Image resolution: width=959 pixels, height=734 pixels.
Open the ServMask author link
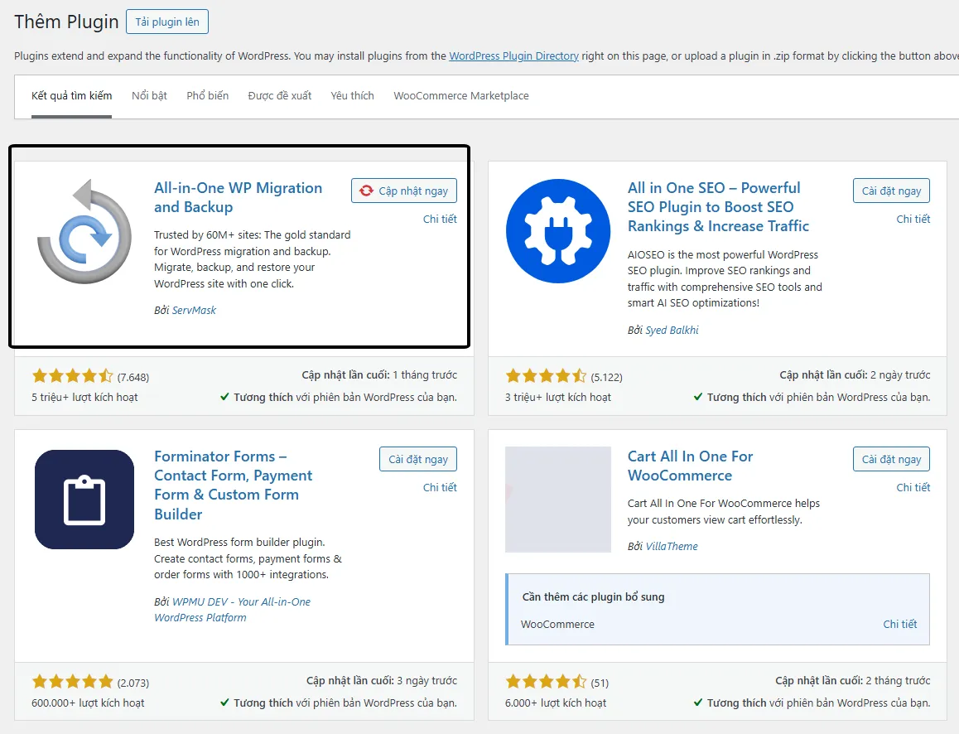(194, 310)
